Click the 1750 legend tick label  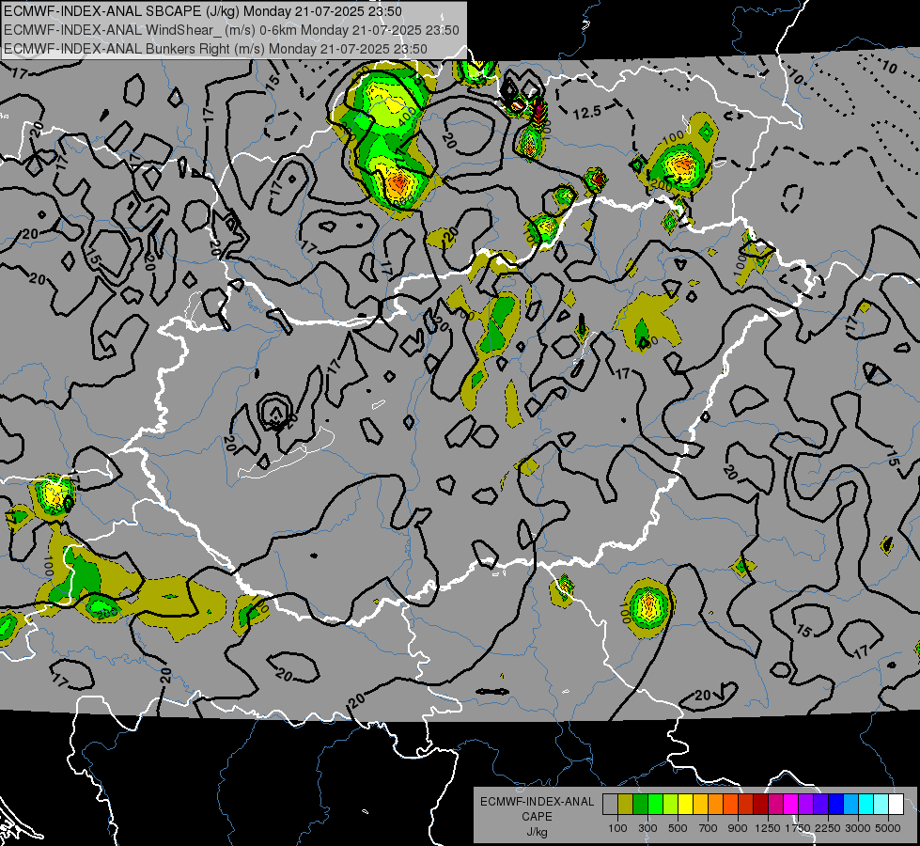click(798, 828)
